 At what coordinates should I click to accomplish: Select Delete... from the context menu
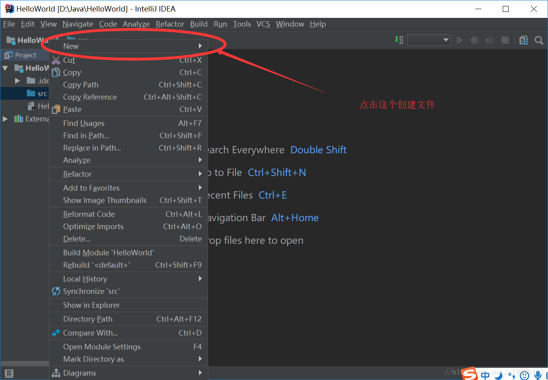pos(128,239)
